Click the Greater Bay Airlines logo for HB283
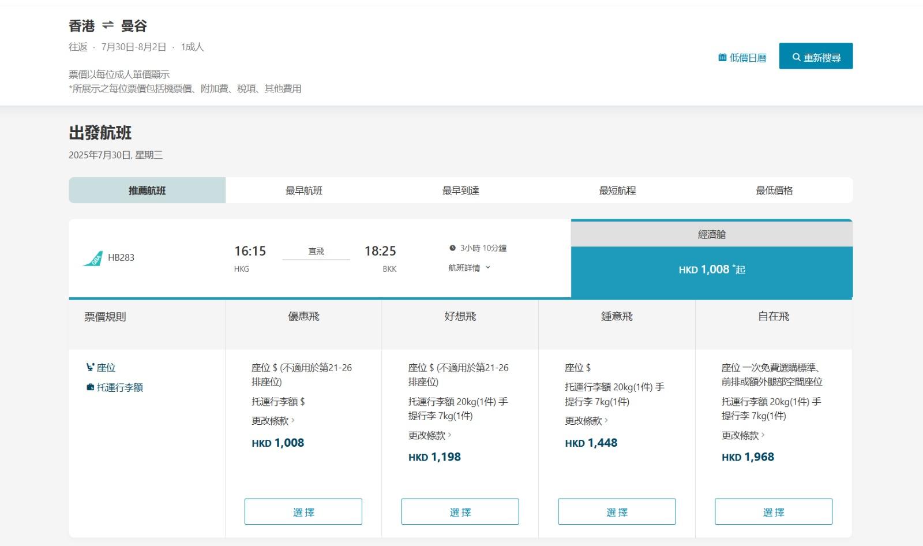923x546 pixels. tap(93, 259)
